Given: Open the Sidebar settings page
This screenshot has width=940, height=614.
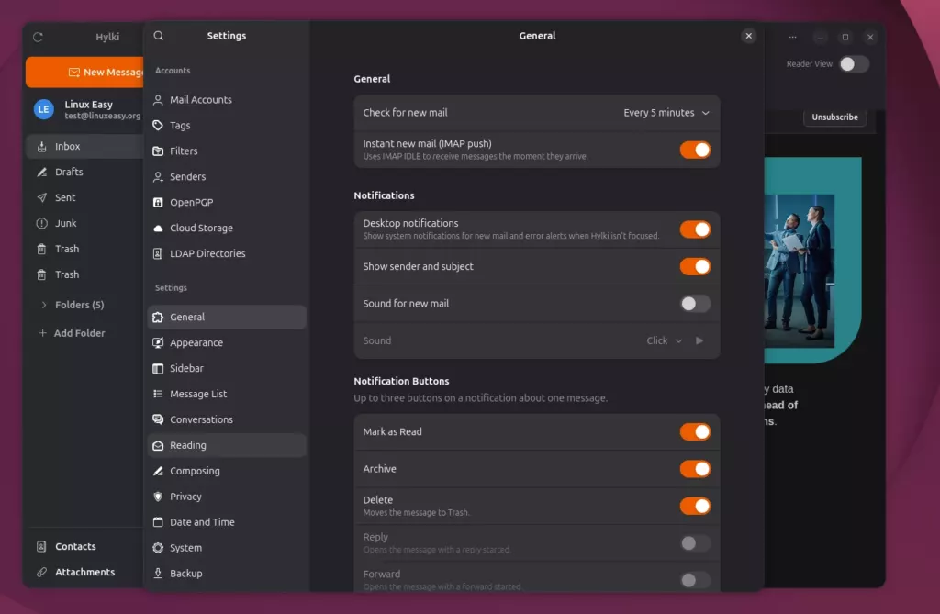Looking at the screenshot, I should (227, 368).
